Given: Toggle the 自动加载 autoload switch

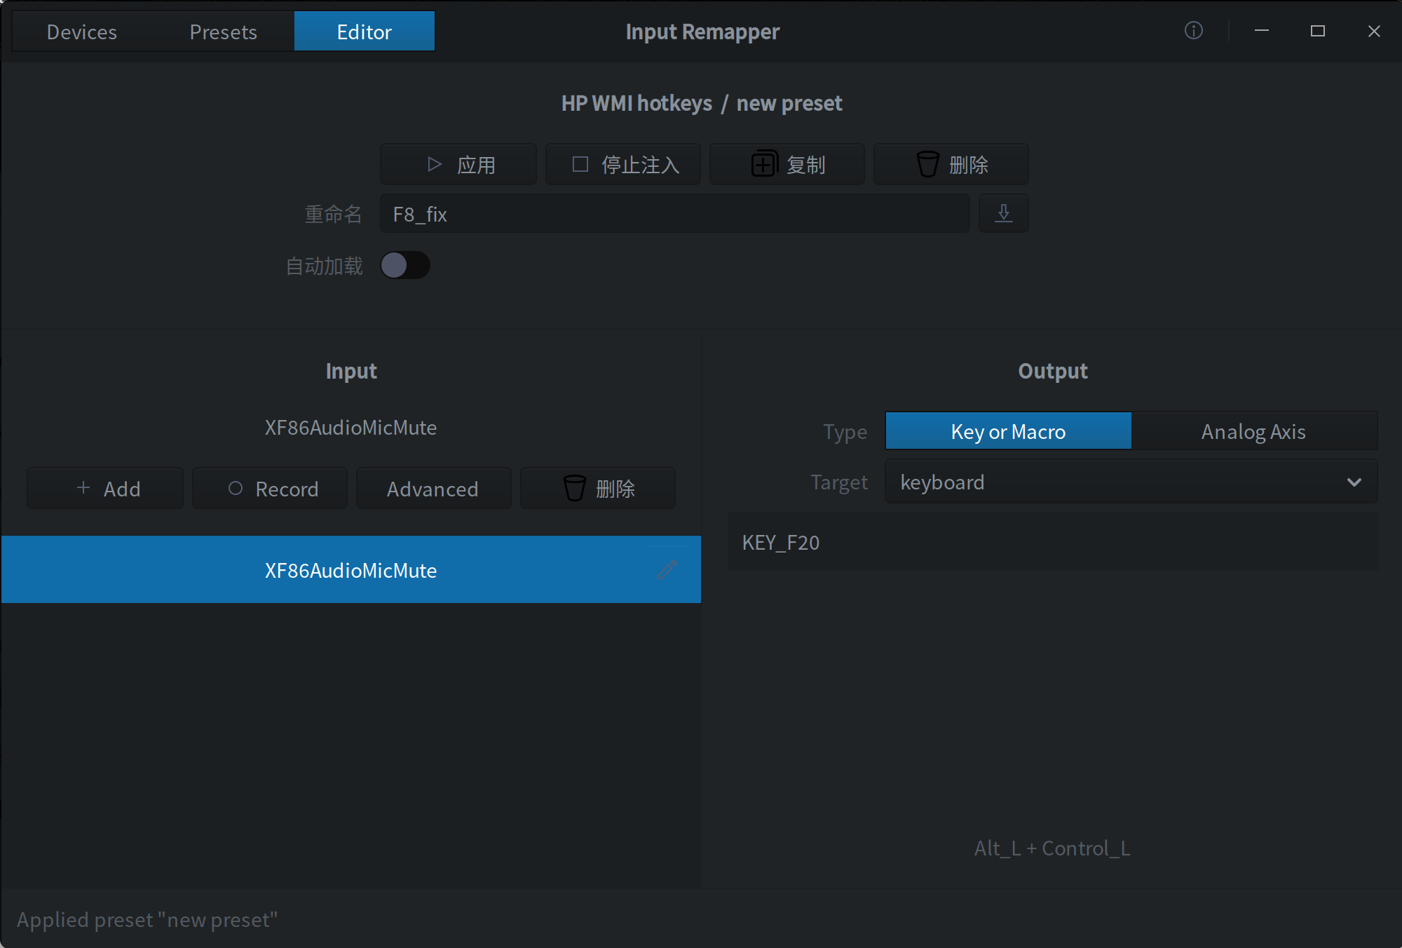Looking at the screenshot, I should tap(405, 265).
